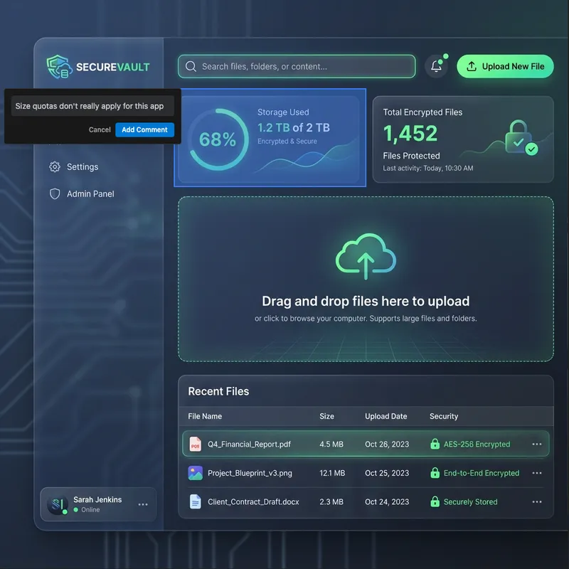
Task: Click the search magnifier icon
Action: coord(191,67)
